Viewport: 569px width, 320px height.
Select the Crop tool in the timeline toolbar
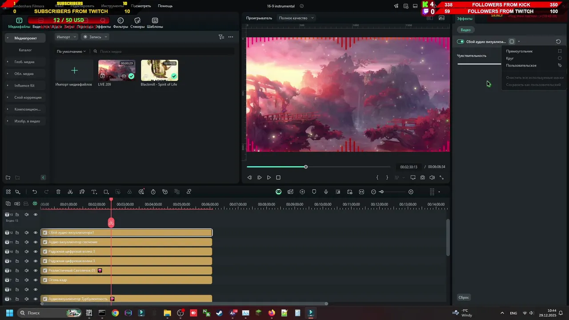(x=106, y=192)
